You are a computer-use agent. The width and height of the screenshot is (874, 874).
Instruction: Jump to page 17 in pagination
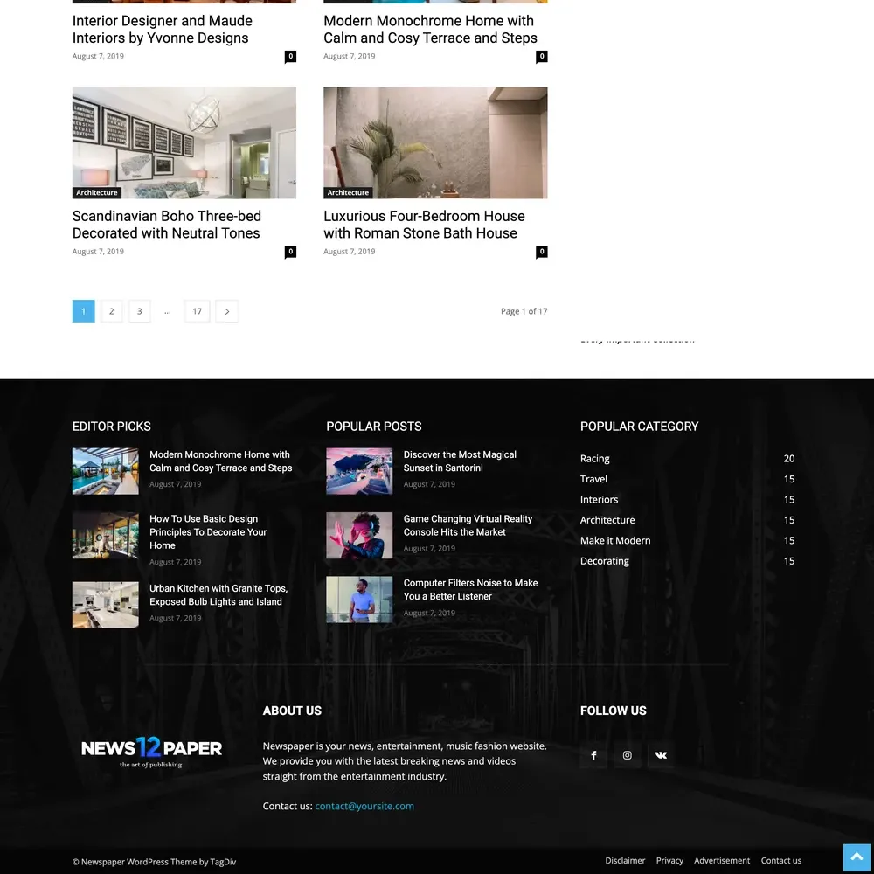click(x=197, y=311)
